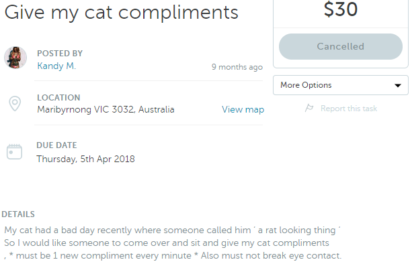Viewport: 410px width, 266px height.
Task: Click the Cancelled status button
Action: click(341, 46)
